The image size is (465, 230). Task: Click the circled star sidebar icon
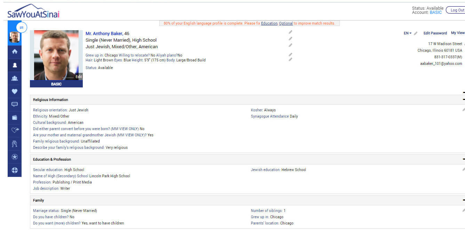[x=15, y=157]
